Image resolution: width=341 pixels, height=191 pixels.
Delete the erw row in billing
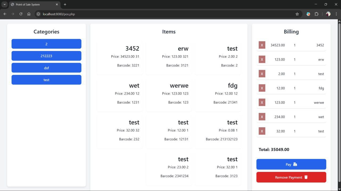point(262,60)
